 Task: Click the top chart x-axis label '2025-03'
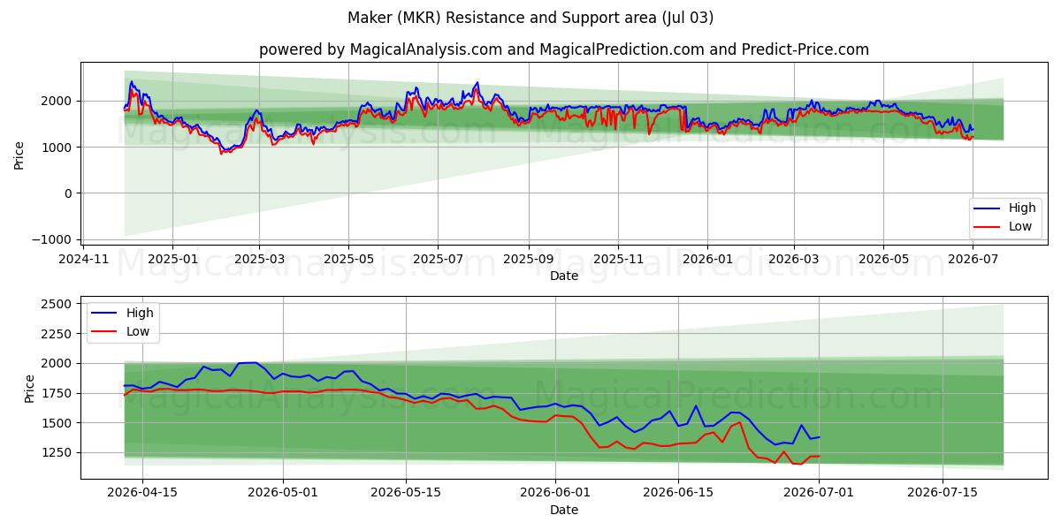[259, 259]
